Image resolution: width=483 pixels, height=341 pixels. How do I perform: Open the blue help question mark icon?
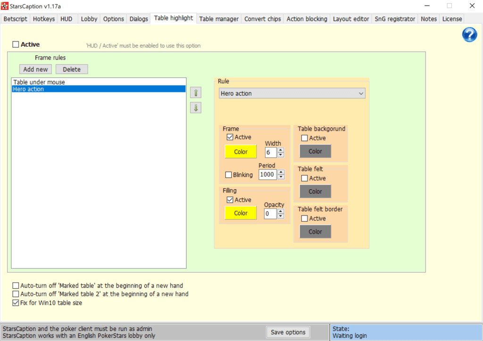(x=469, y=34)
